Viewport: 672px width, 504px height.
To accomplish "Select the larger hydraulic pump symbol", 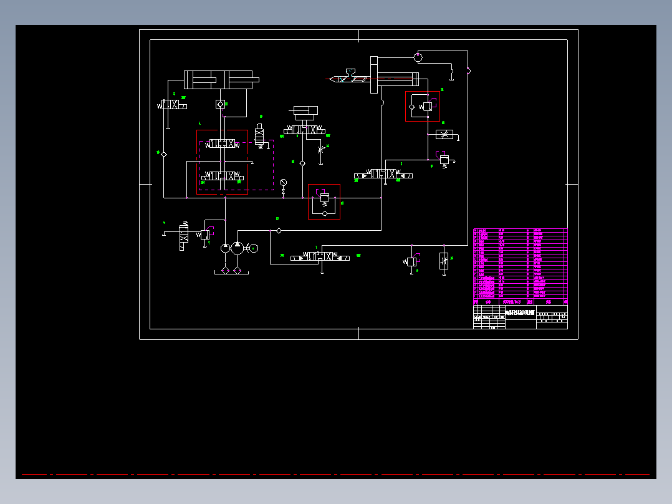I will pyautogui.click(x=237, y=248).
